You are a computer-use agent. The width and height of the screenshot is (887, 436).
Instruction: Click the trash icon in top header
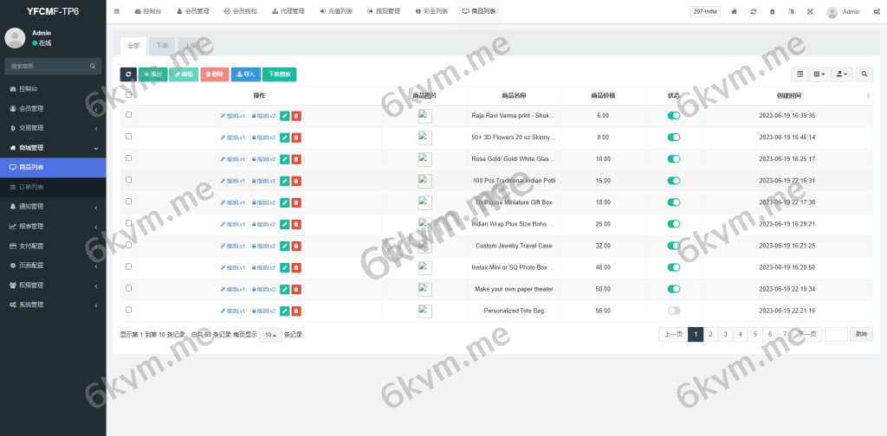tap(773, 12)
